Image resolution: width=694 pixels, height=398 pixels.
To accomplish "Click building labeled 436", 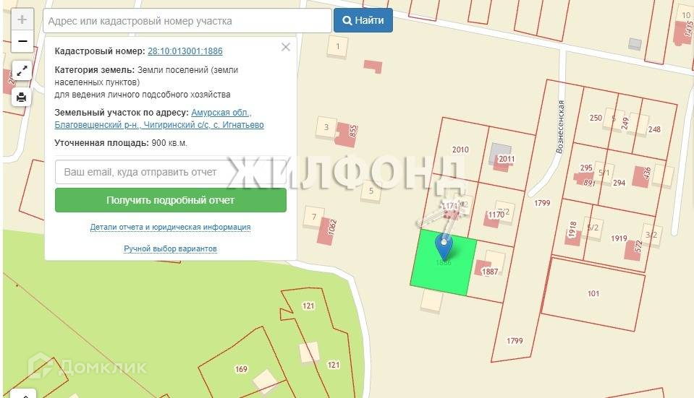I will tap(641, 176).
